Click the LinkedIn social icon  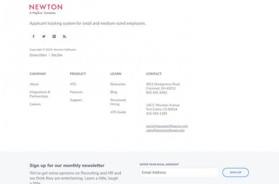(x=54, y=36)
